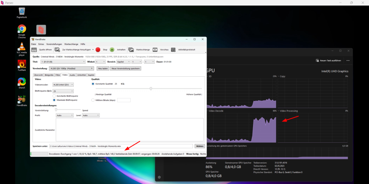Image resolution: width=369 pixels, height=184 pixels.
Task: Open the Voreinstellung H.265 QSV 1080p selector
Action: point(72,69)
